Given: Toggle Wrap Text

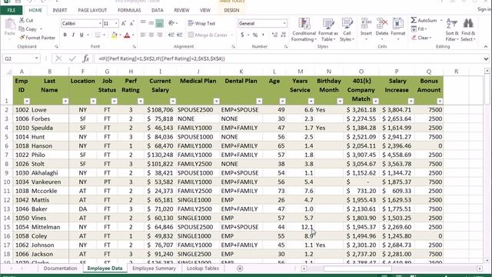Looking at the screenshot, I should pos(201,23).
